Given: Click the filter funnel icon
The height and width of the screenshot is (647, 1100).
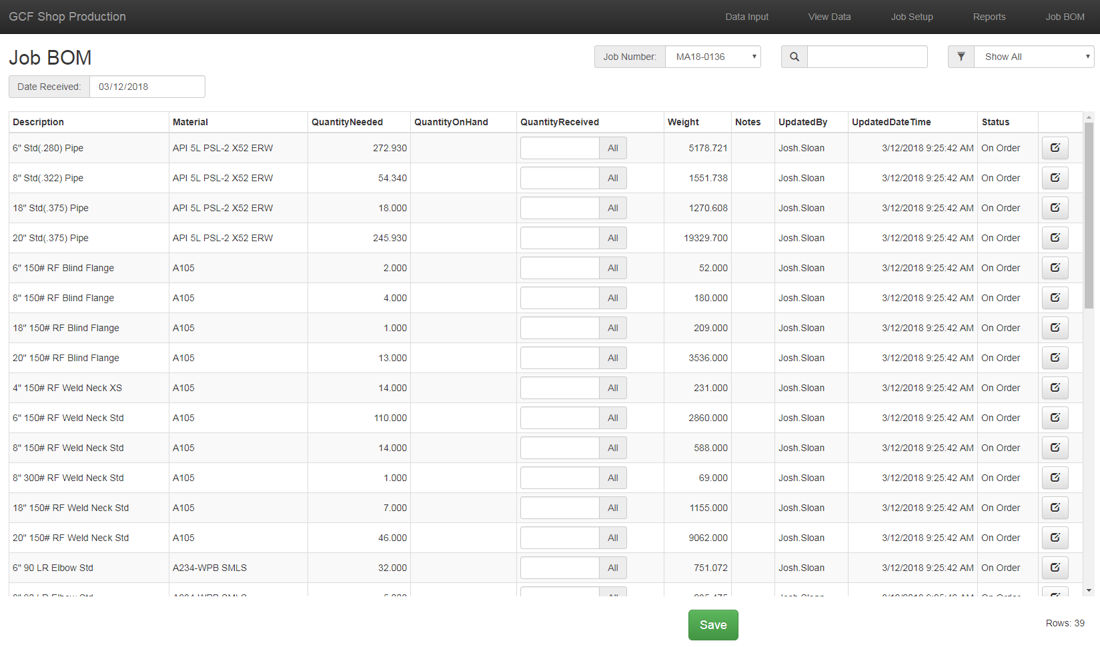Looking at the screenshot, I should click(961, 57).
